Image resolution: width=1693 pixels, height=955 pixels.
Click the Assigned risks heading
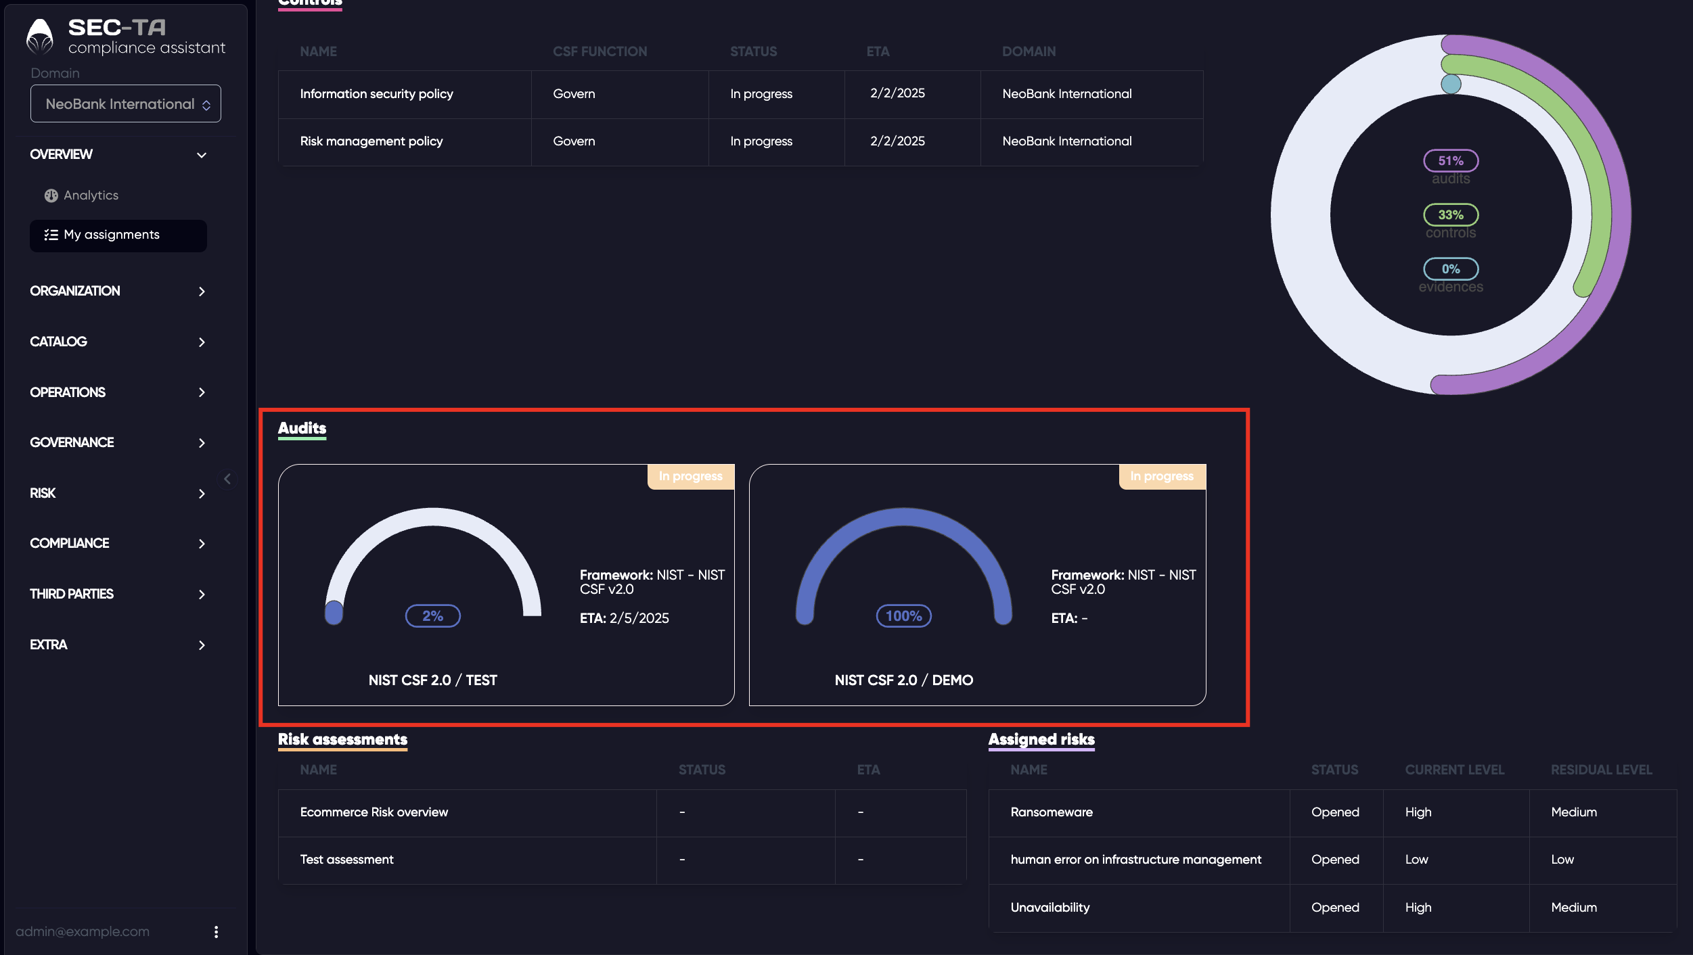pos(1041,739)
